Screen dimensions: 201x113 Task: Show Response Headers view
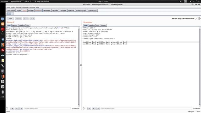tap(92, 25)
